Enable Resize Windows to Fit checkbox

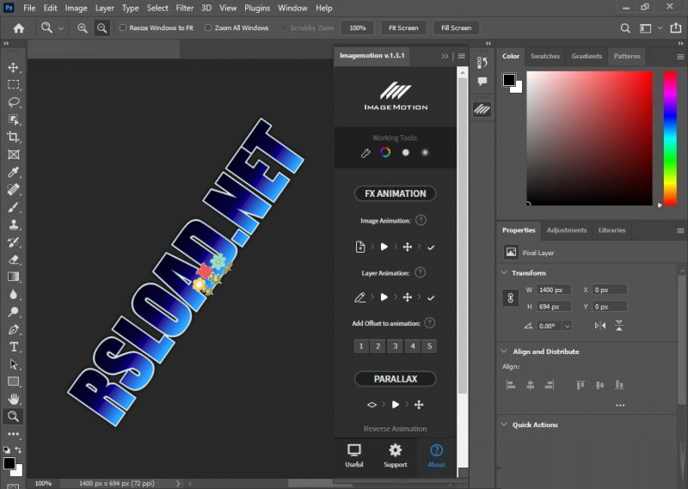[123, 28]
